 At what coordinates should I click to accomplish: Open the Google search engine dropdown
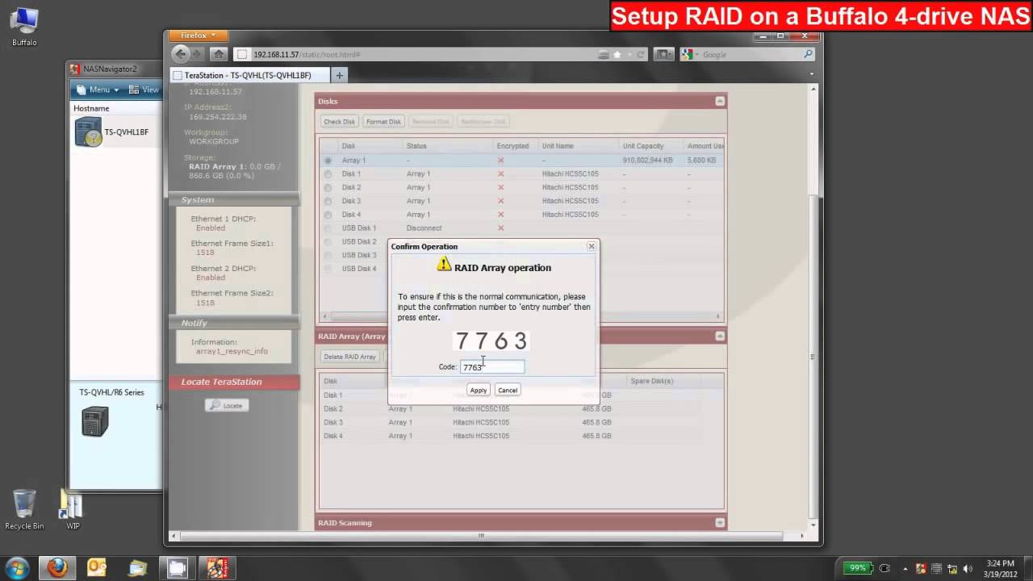pyautogui.click(x=688, y=54)
